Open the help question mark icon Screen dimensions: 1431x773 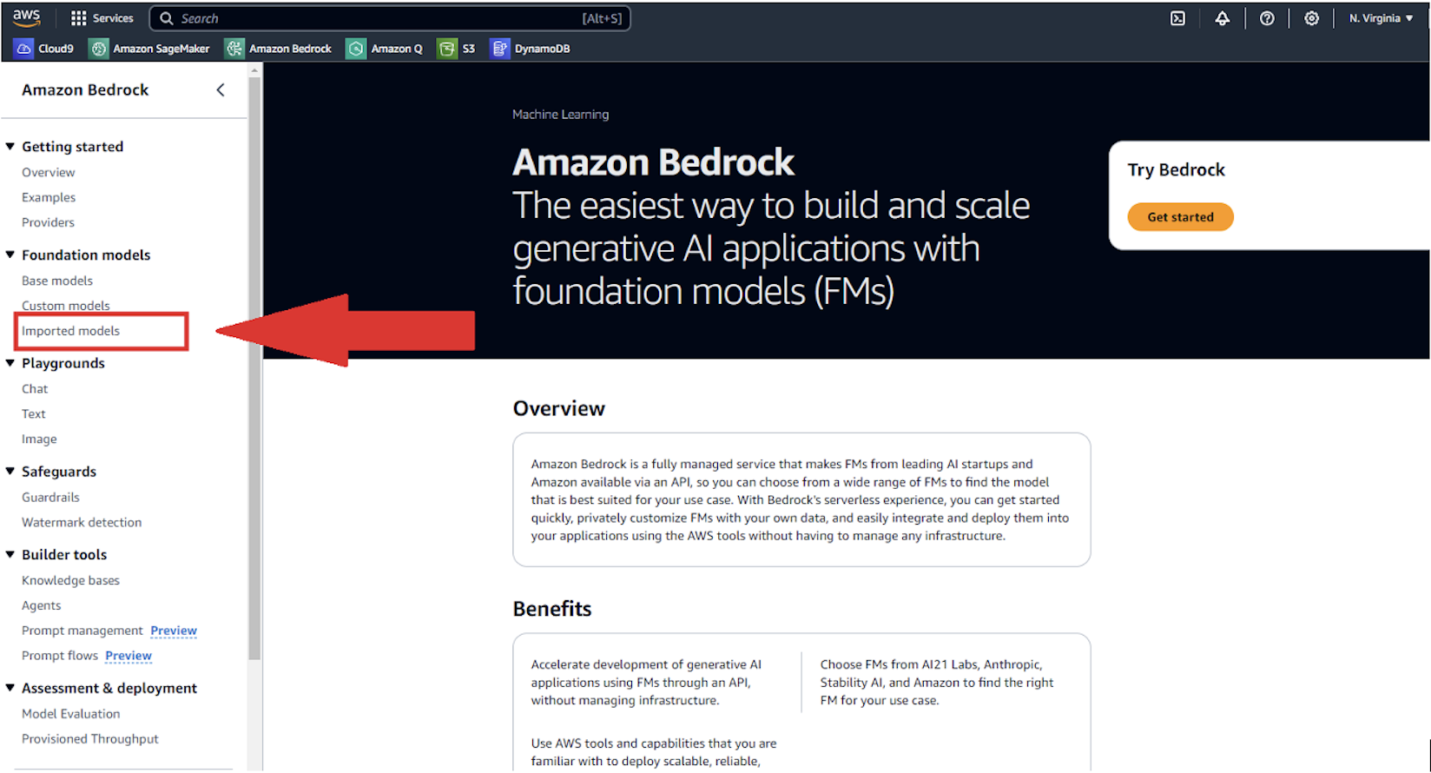pyautogui.click(x=1267, y=18)
